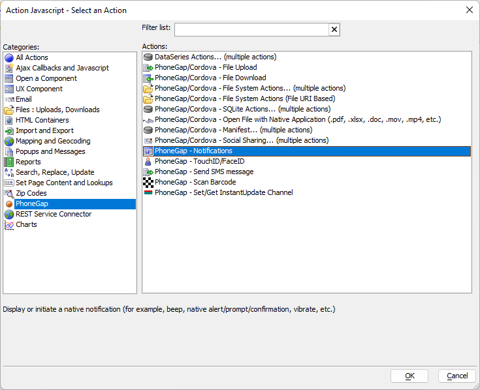The image size is (480, 390).
Task: Click the Reports category icon
Action: [9, 162]
